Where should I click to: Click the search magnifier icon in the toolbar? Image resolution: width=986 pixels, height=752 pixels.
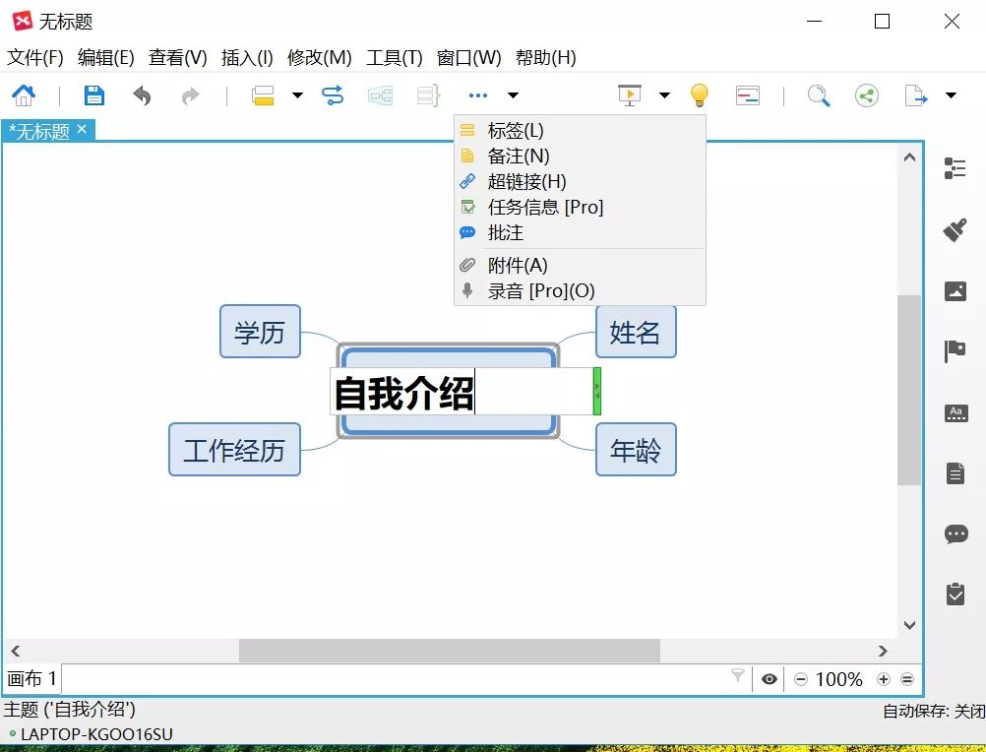818,94
